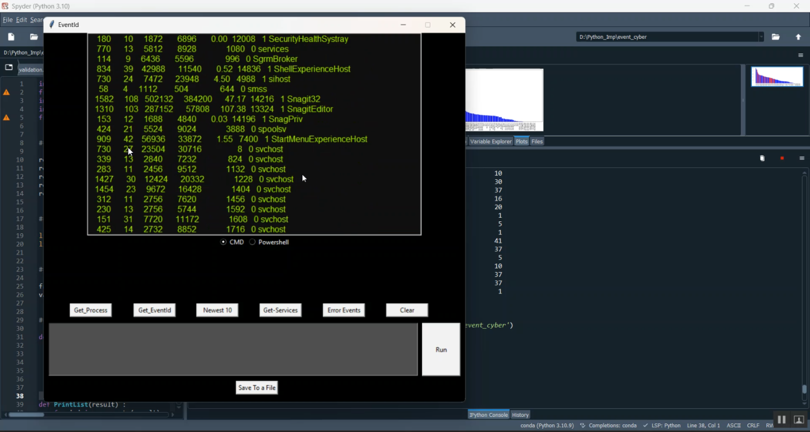Click the Open file folder icon

(34, 37)
